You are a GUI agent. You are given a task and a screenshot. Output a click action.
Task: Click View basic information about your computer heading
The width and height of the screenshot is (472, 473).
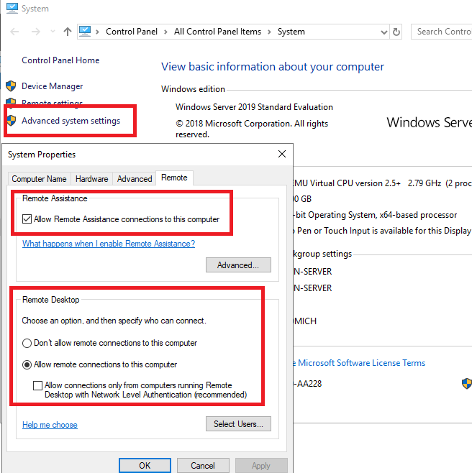tap(273, 67)
